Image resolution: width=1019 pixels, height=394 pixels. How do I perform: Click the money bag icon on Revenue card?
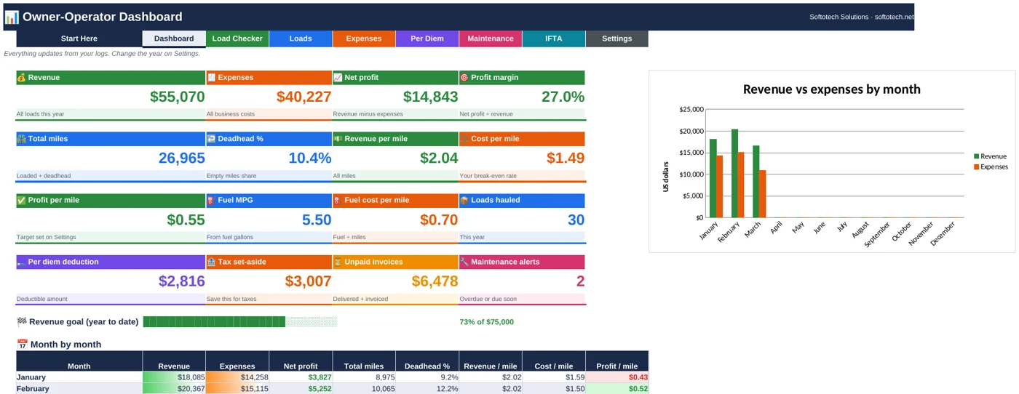coord(21,78)
